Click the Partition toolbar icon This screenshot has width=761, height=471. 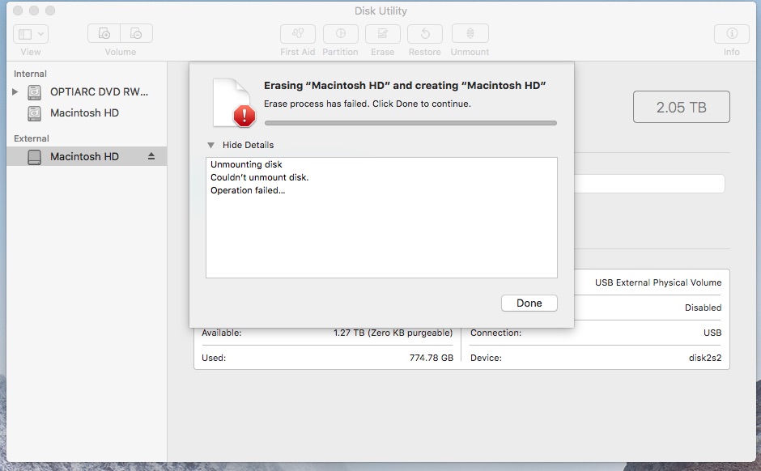[340, 34]
